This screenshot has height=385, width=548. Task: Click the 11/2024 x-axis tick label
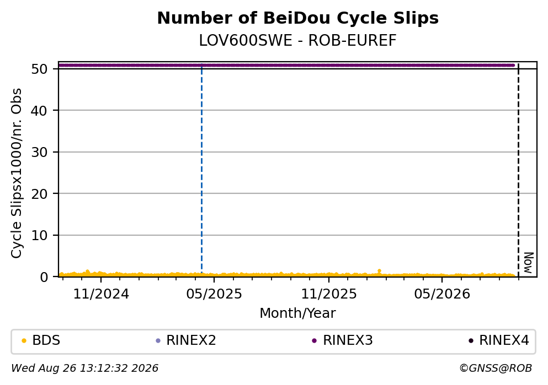(101, 294)
